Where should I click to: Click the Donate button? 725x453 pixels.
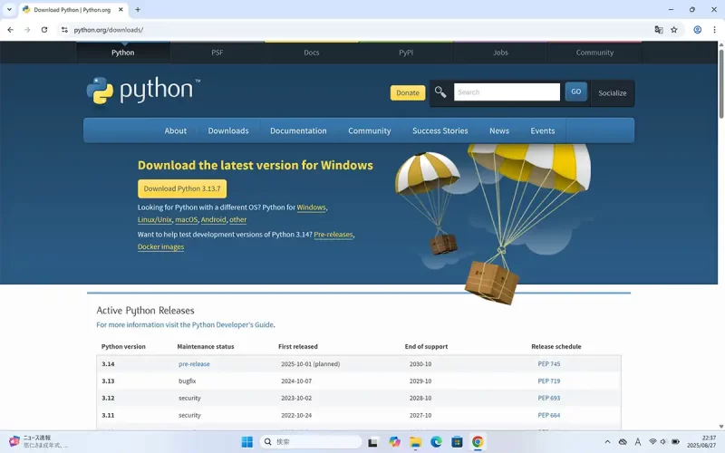(x=408, y=92)
